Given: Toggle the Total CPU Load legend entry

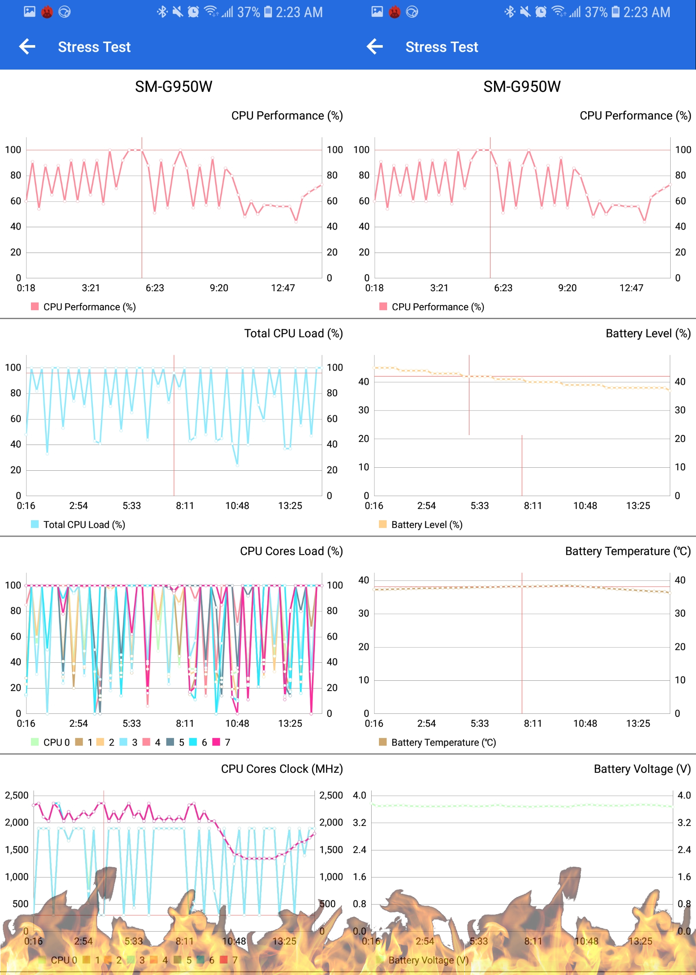Looking at the screenshot, I should click(x=79, y=524).
